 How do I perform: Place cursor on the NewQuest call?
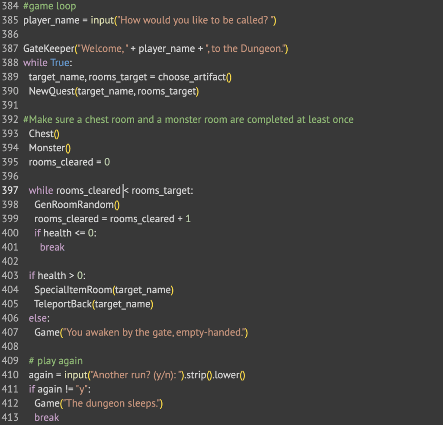point(51,91)
